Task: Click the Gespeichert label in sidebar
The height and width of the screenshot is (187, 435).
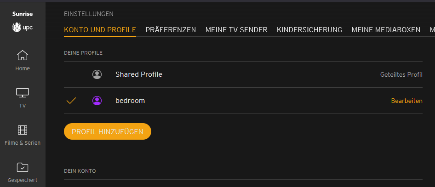Action: [x=23, y=180]
